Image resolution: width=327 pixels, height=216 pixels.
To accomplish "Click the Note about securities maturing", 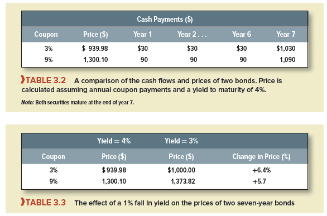I will (x=78, y=102).
